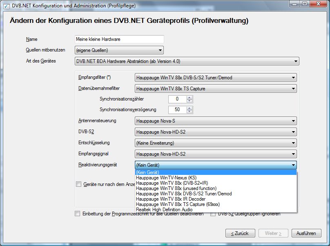Screen dimensions: 330x246
Task: Enable 'Einbettung der Programmzeitschrift' deactivation checkbox
Action: point(78,214)
